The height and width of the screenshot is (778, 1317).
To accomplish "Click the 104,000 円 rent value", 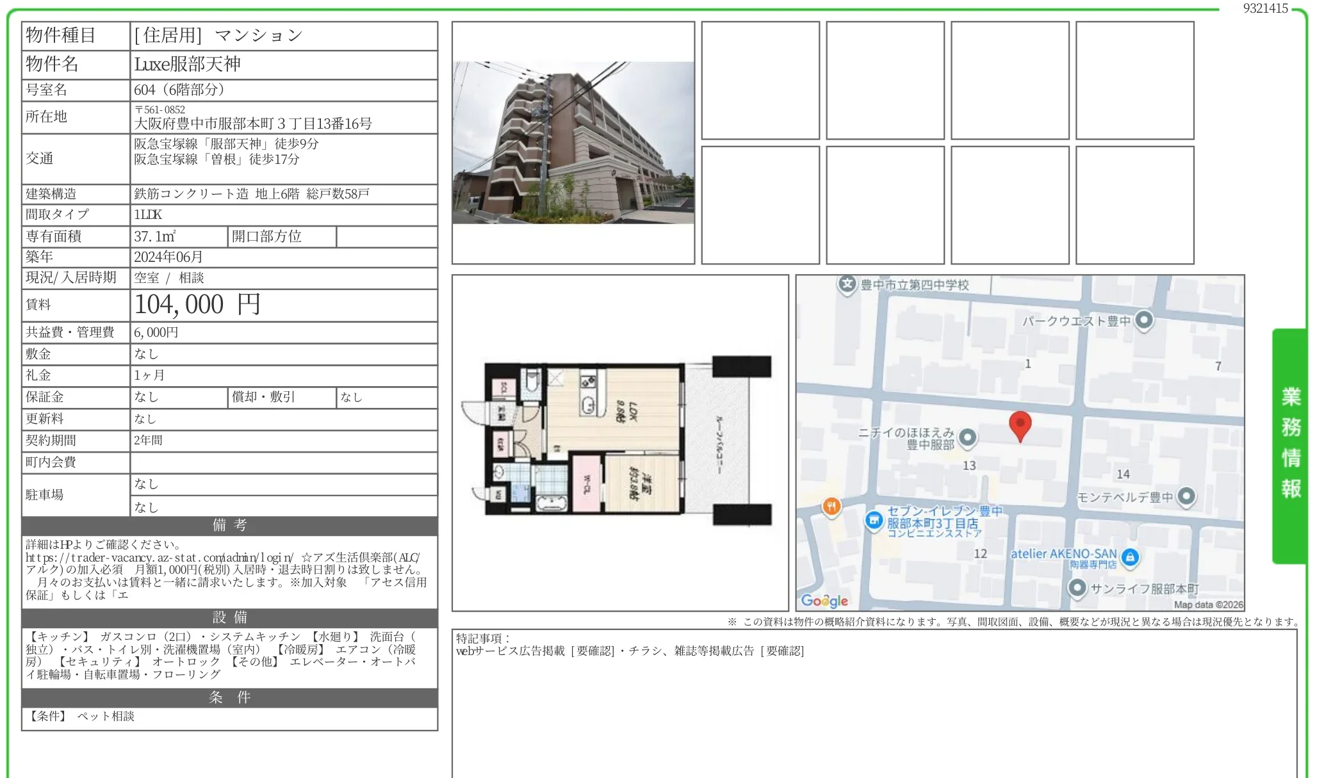I will tap(197, 305).
